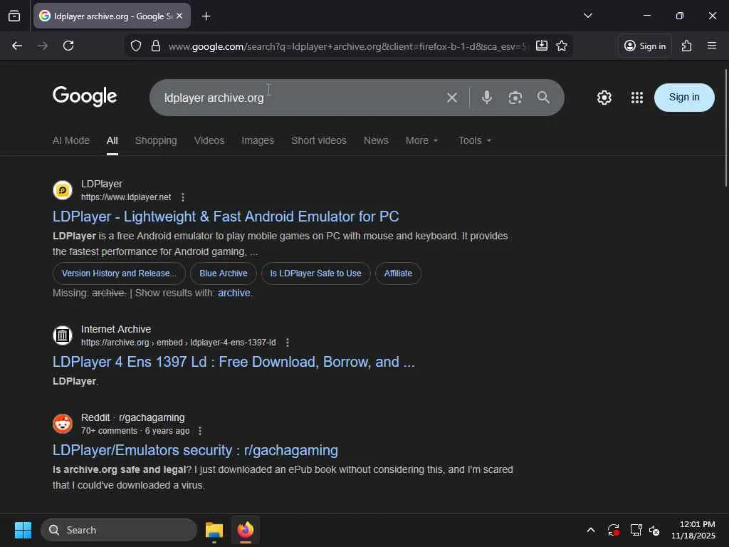
Task: Select the URL in the address bar
Action: click(347, 46)
